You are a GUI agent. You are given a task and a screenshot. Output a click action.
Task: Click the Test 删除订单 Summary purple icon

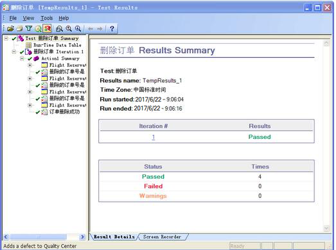21,39
